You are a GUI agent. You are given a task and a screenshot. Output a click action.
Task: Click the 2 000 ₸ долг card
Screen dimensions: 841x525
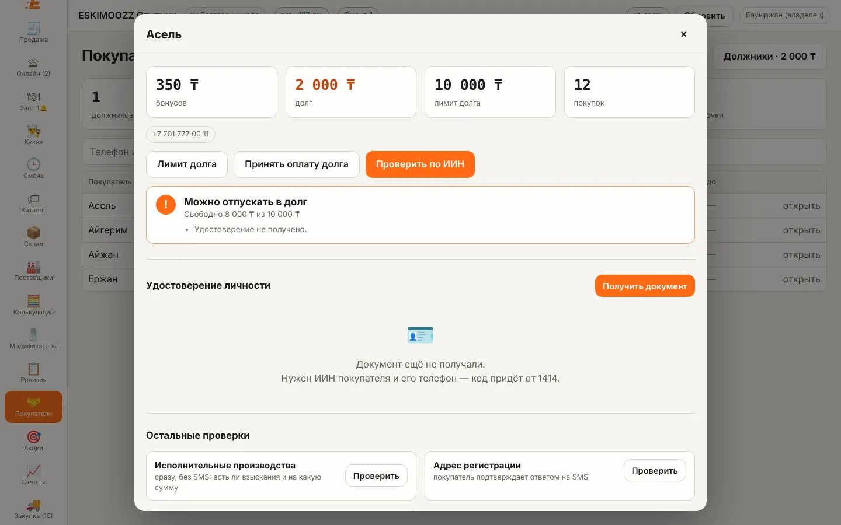[351, 92]
